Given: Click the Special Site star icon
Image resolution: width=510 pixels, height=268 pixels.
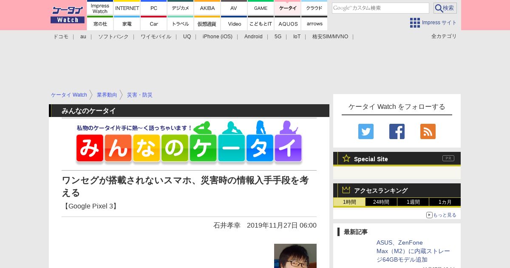Looking at the screenshot, I should click(346, 158).
